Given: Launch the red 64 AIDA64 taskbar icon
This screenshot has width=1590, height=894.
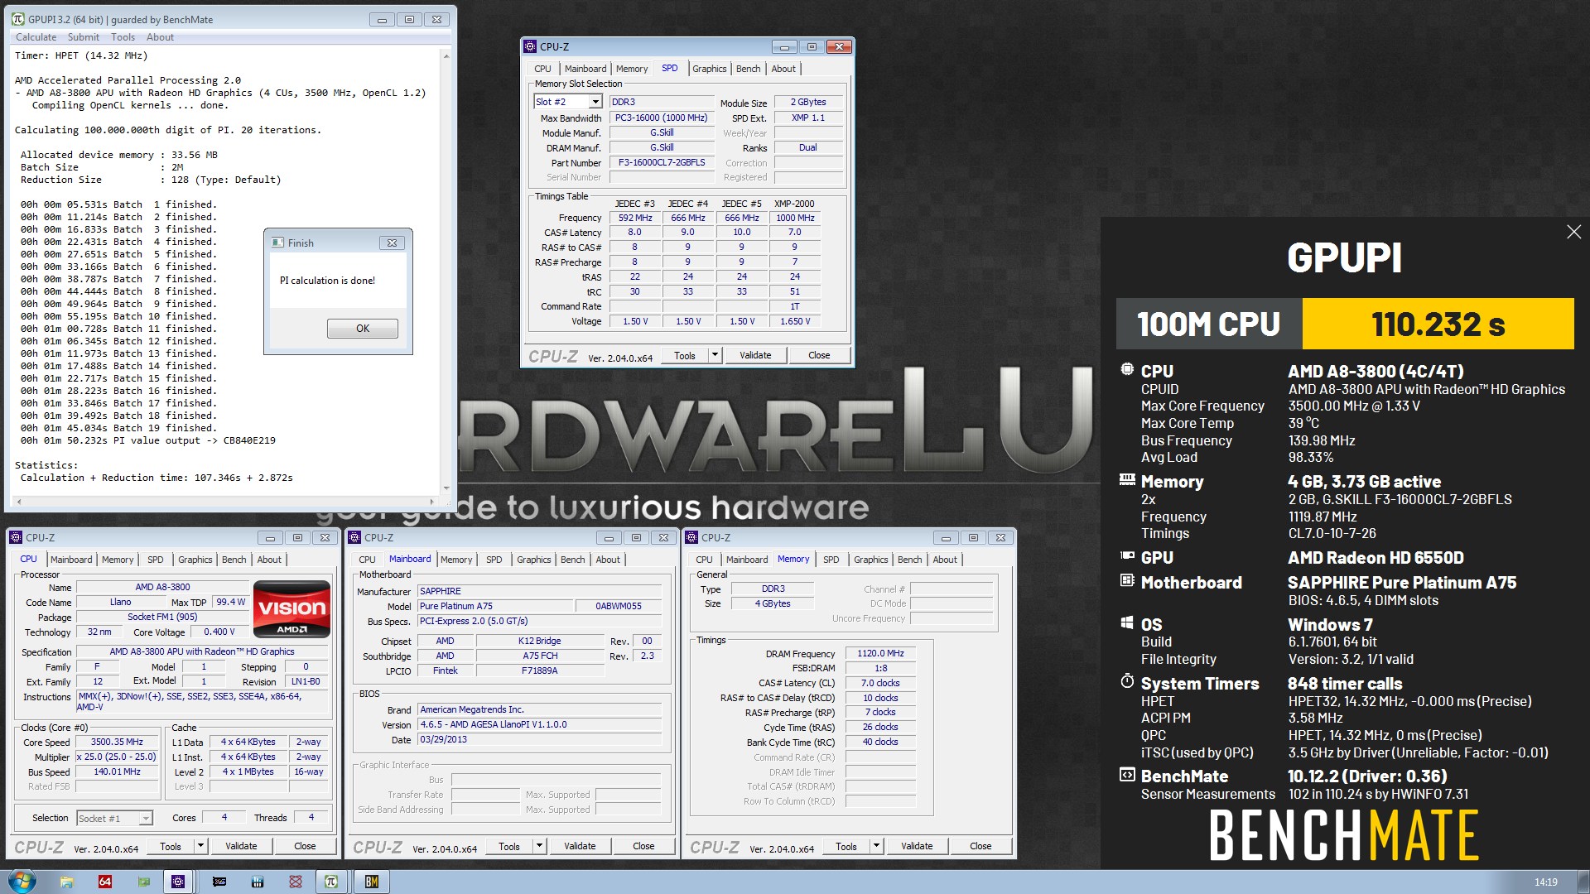Looking at the screenshot, I should point(105,882).
